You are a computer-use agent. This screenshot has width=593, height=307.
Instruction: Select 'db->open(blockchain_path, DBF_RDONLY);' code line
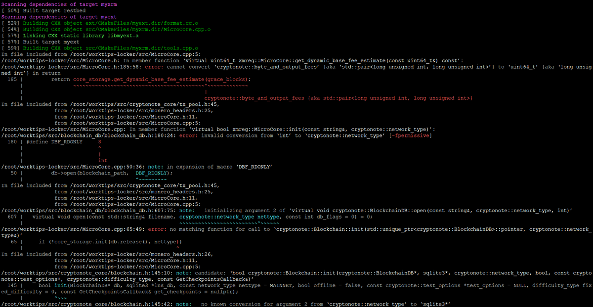click(112, 174)
